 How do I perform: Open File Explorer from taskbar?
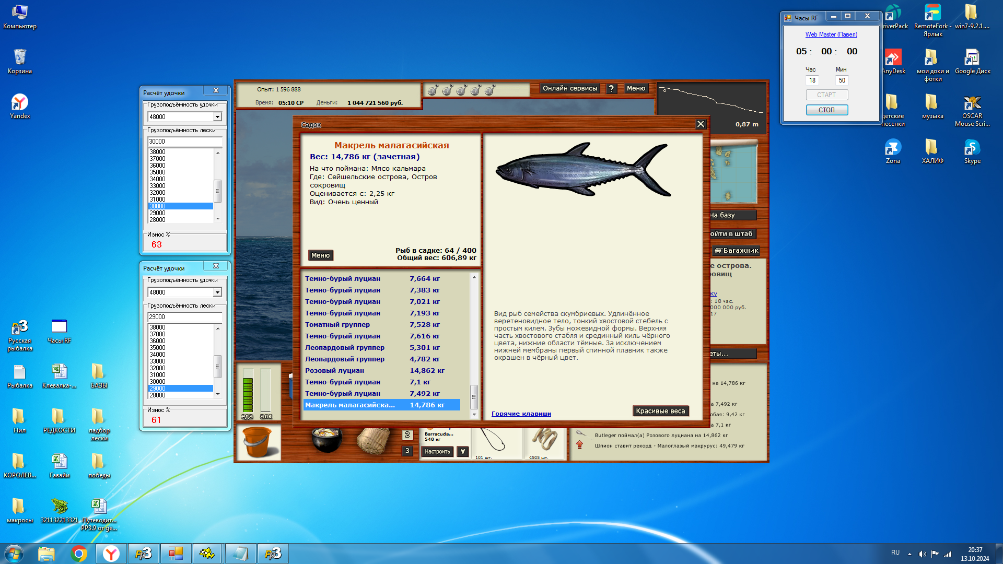pos(46,554)
